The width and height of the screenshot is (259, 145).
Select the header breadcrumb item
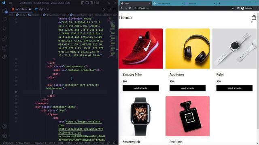[34, 15]
